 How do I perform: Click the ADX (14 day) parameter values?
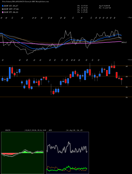point(74,130)
